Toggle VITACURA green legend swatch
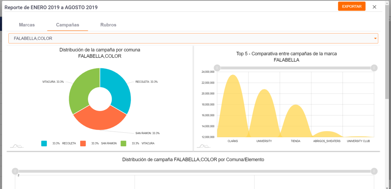 (x=123, y=144)
